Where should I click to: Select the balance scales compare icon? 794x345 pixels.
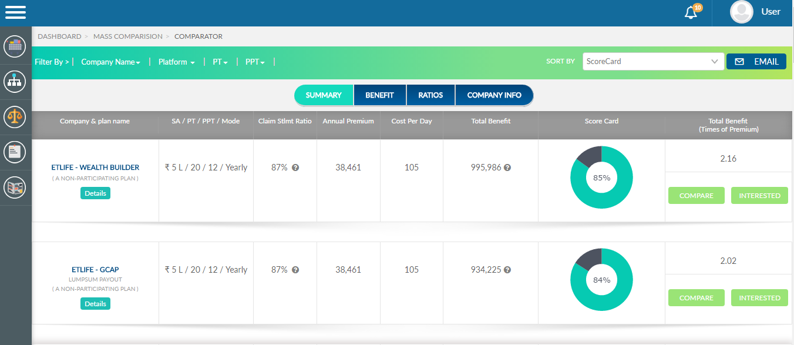(15, 116)
